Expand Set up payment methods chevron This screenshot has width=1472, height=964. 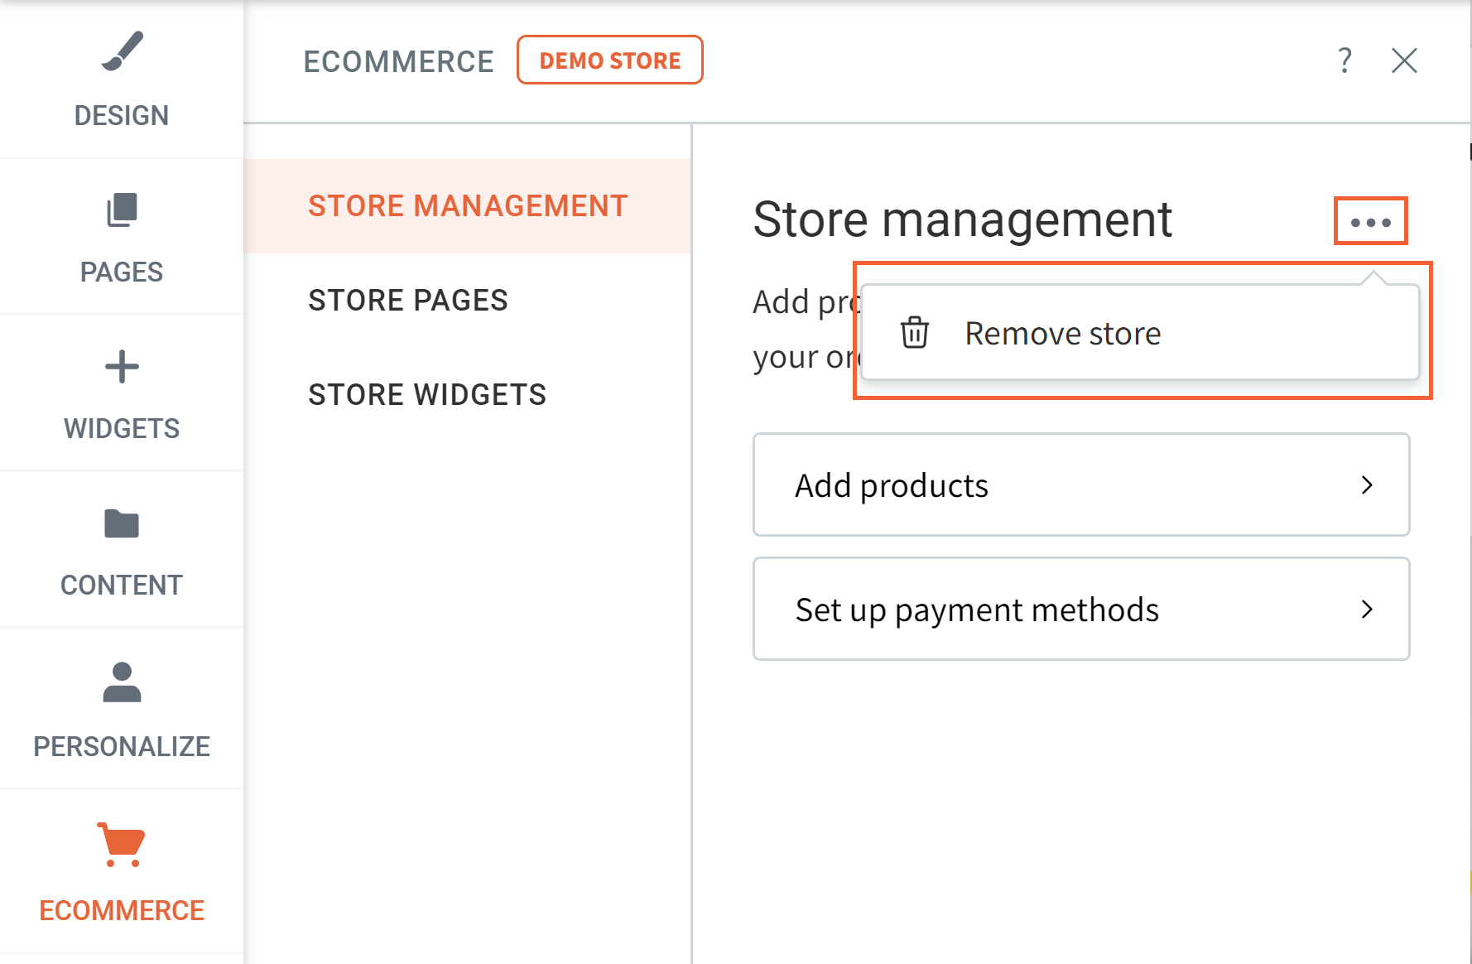point(1367,610)
